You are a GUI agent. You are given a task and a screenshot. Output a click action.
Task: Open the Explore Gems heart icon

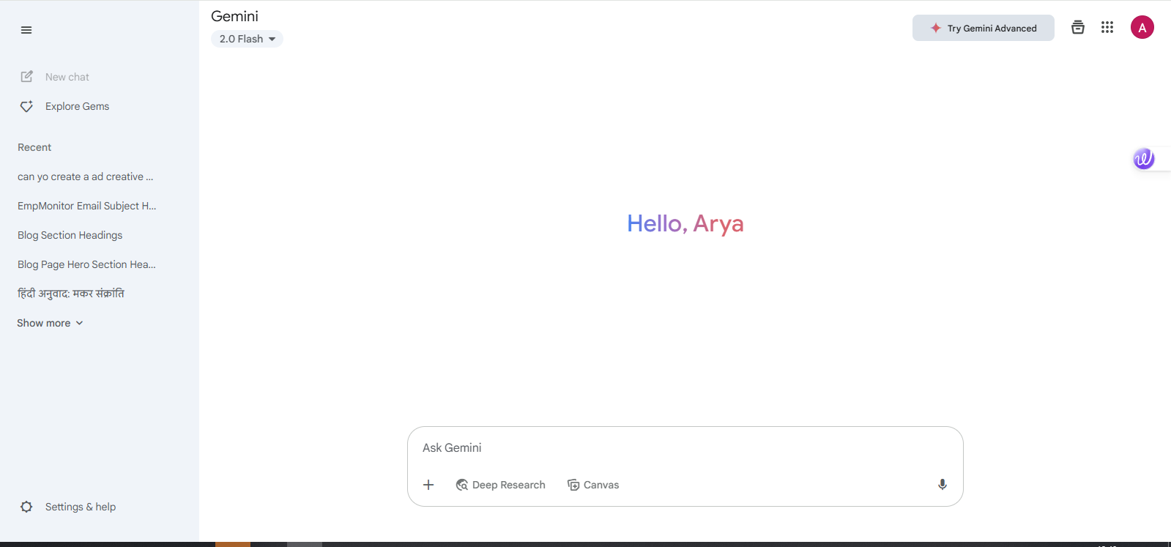pos(27,106)
